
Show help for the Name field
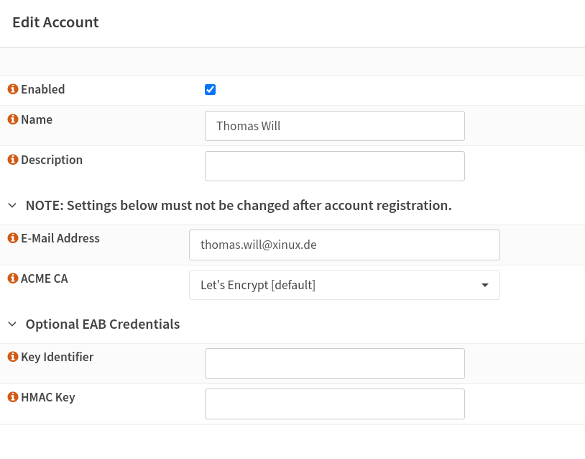click(12, 119)
